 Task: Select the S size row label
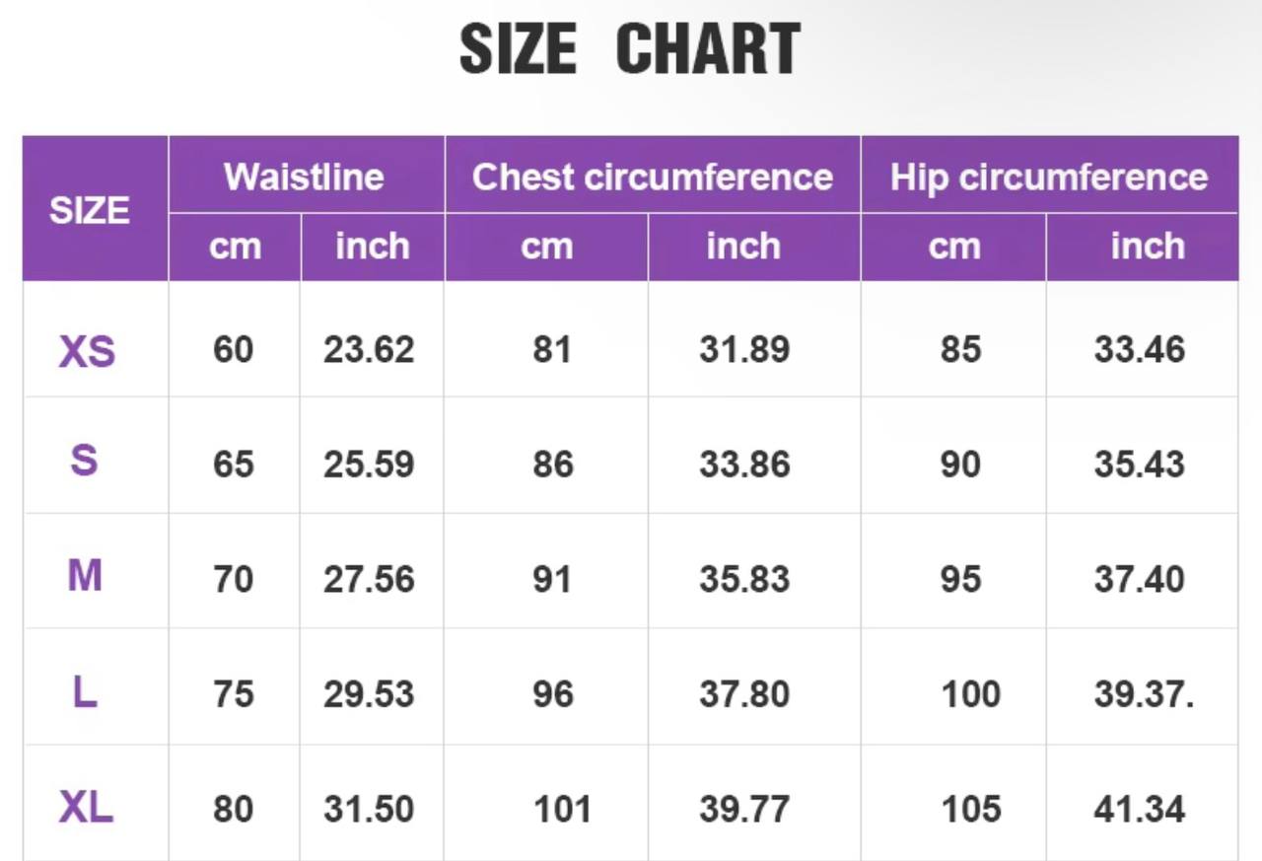pos(85,461)
